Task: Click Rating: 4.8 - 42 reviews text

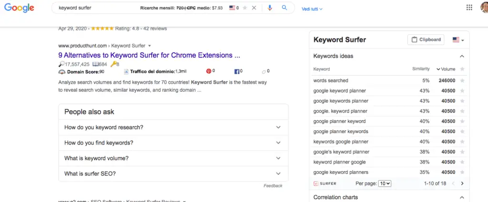Action: tap(141, 29)
